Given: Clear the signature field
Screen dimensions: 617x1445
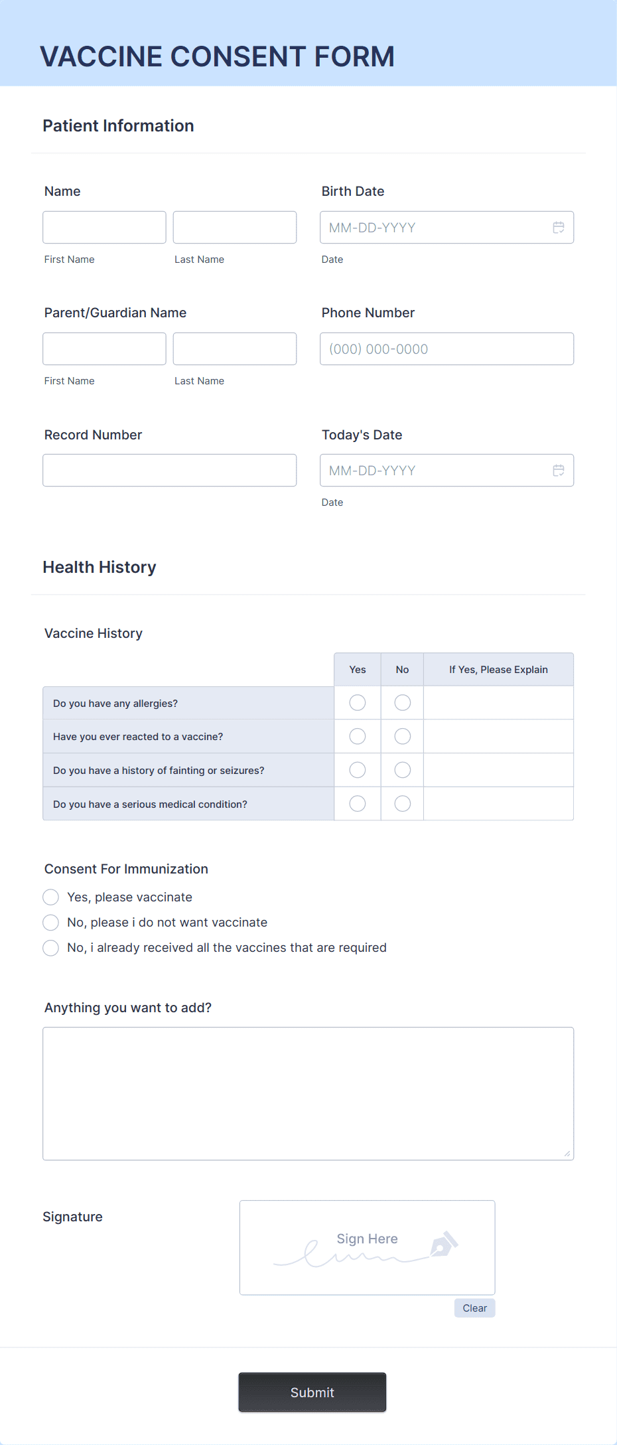Looking at the screenshot, I should (474, 1308).
